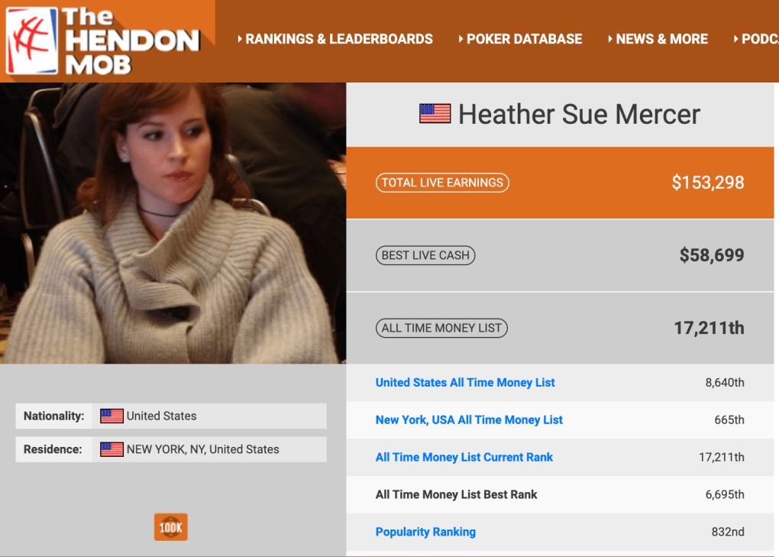Click the 100K badge icon
This screenshot has height=557, width=779.
pyautogui.click(x=171, y=526)
